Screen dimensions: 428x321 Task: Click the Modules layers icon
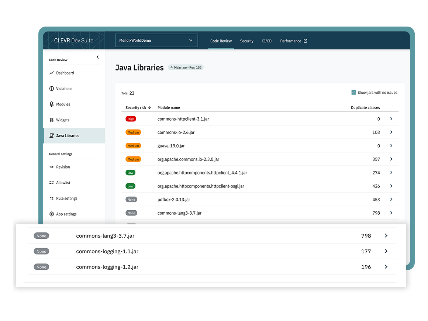(52, 104)
